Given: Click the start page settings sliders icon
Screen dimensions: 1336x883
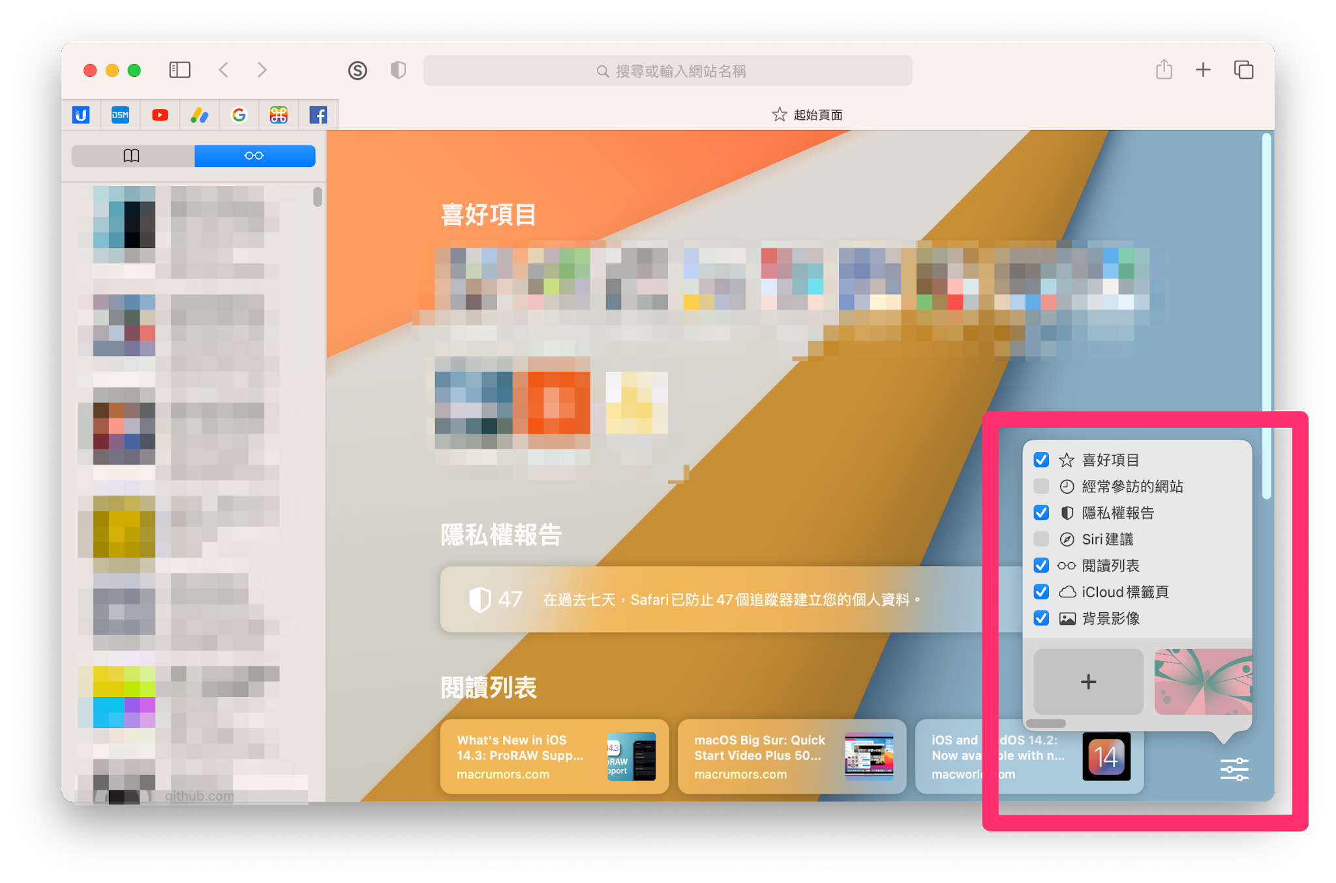Looking at the screenshot, I should (x=1234, y=769).
